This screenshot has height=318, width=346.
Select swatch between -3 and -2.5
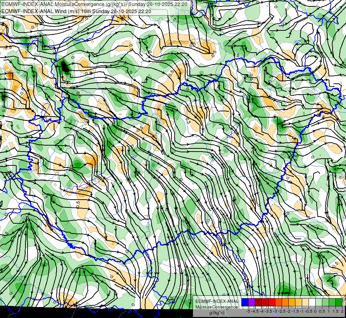pyautogui.click(x=278, y=302)
